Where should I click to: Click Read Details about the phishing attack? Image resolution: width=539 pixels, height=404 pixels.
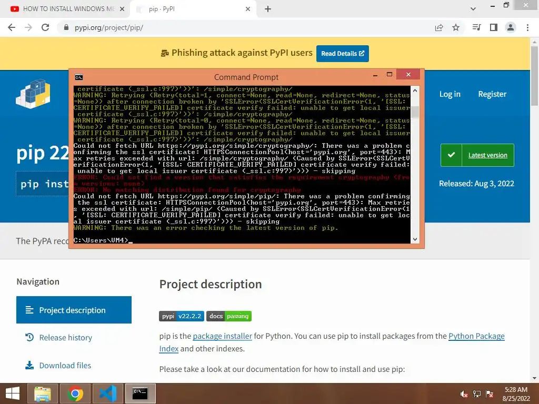tap(342, 54)
